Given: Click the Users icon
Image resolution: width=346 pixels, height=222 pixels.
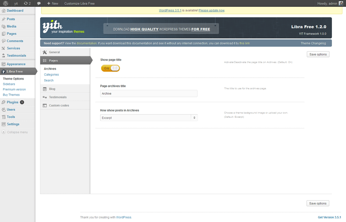Looking at the screenshot, I should pos(4,109).
